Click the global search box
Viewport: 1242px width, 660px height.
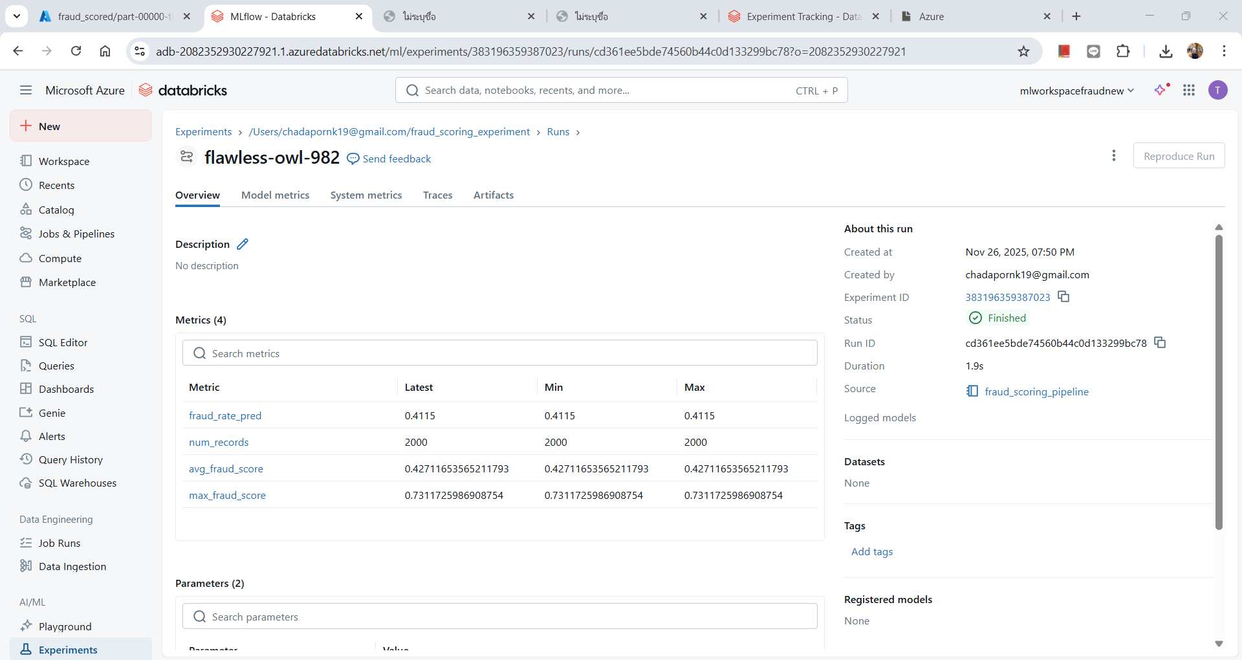pyautogui.click(x=621, y=91)
